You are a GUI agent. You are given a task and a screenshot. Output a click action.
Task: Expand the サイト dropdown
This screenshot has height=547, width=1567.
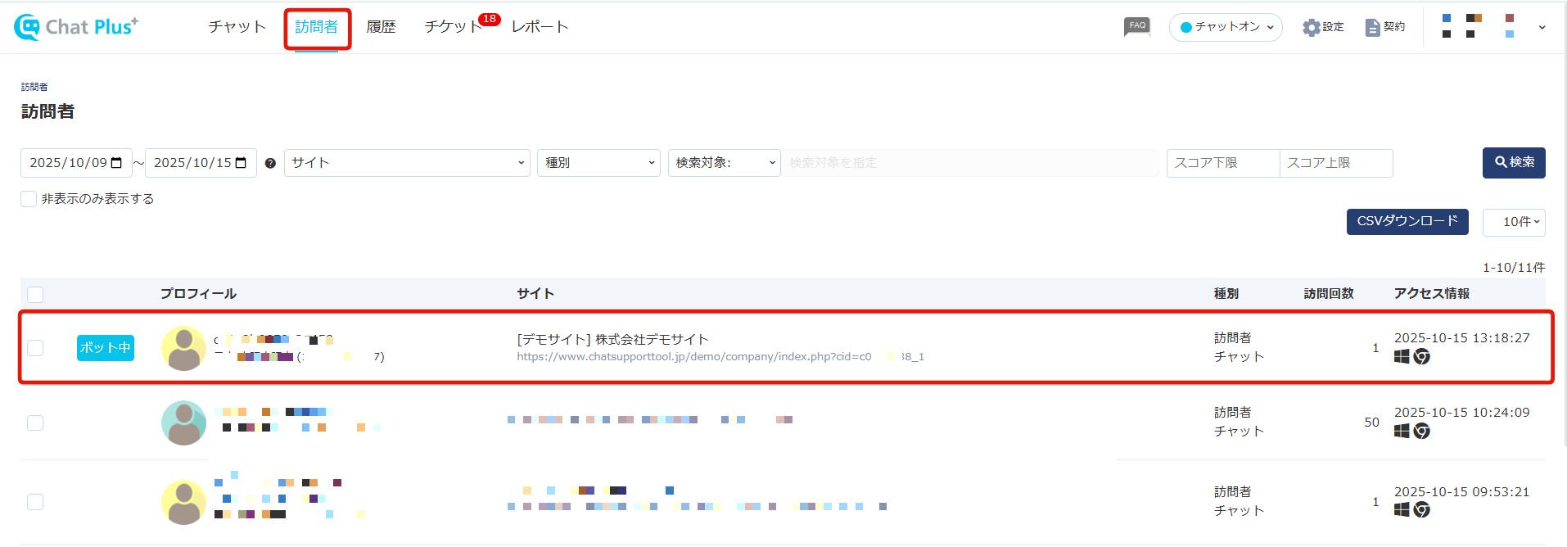(407, 163)
